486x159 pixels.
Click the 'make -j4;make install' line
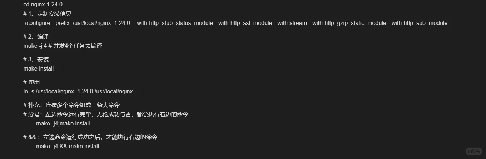63,124
